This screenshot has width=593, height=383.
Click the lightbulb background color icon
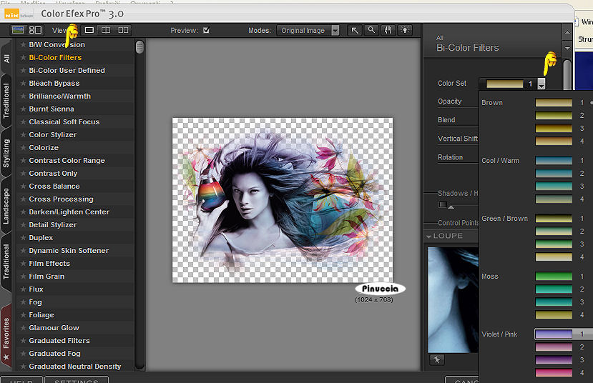[x=406, y=30]
